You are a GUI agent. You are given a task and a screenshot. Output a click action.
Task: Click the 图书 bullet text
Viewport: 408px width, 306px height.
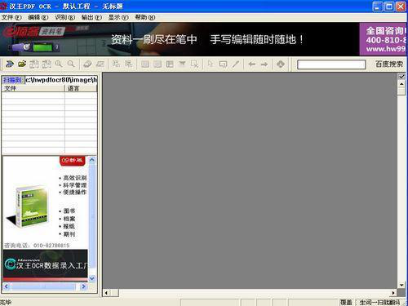click(x=69, y=211)
